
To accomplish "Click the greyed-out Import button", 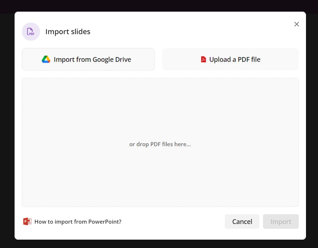I will [x=280, y=221].
